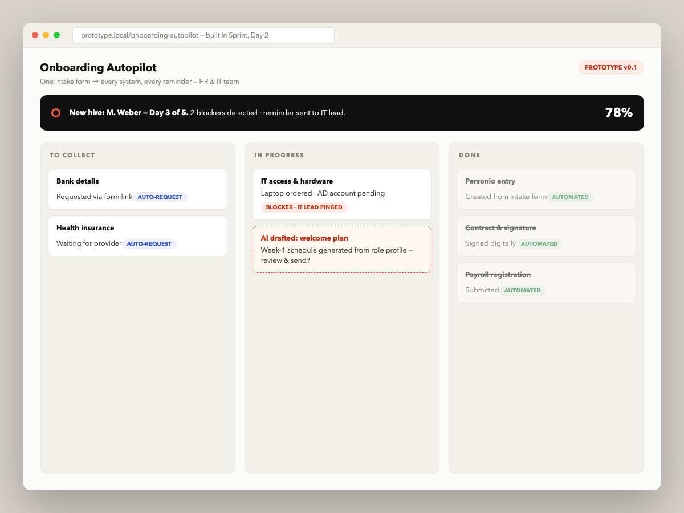Select the Personio entry done card
The image size is (684, 513).
[546, 189]
